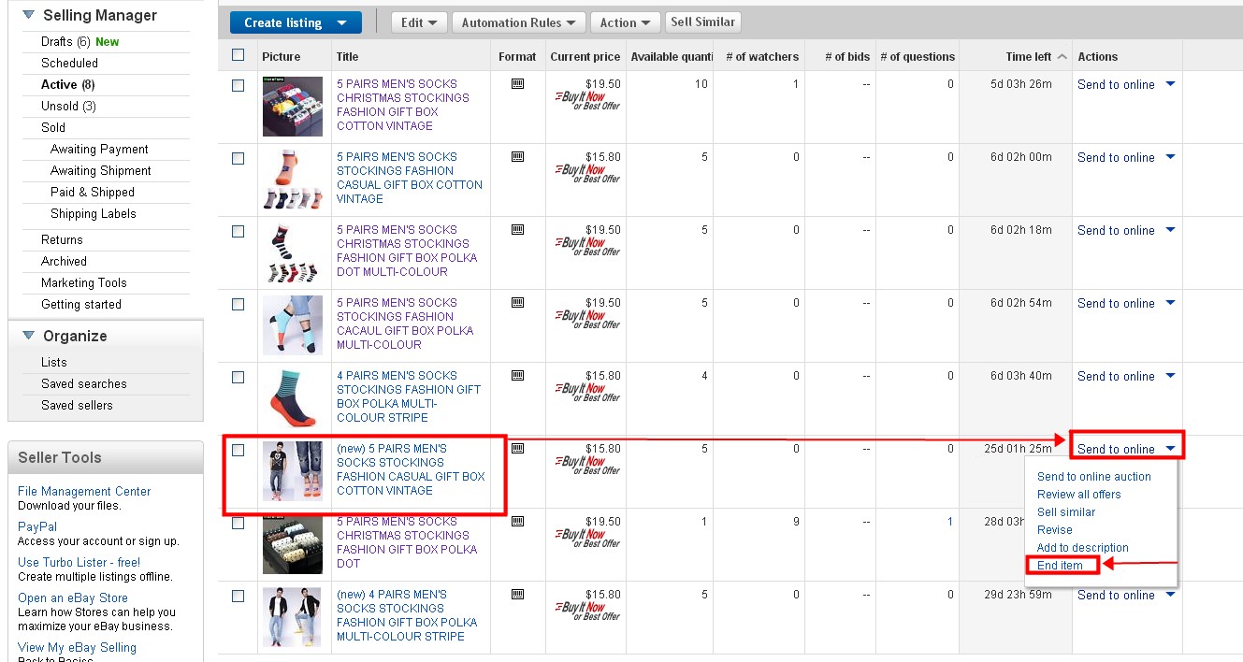Open the Awaiting Shipment sidebar link
Viewport: 1243px width, 662px height.
101,171
